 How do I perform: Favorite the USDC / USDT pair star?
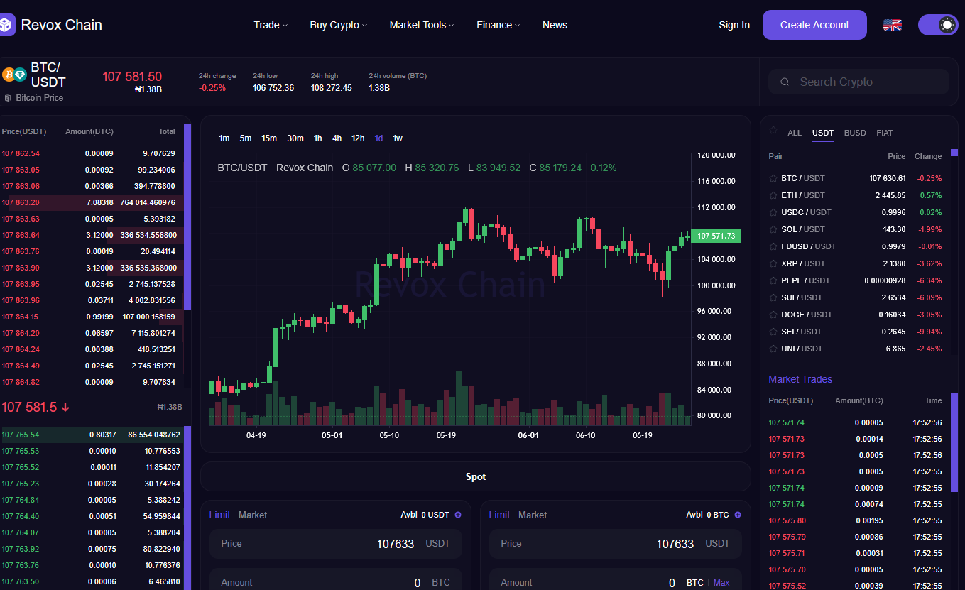(773, 212)
